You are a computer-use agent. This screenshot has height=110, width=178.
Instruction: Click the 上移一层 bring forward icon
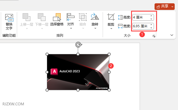tap(26, 17)
